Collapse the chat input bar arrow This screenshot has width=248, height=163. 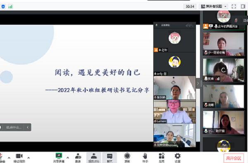point(28,127)
